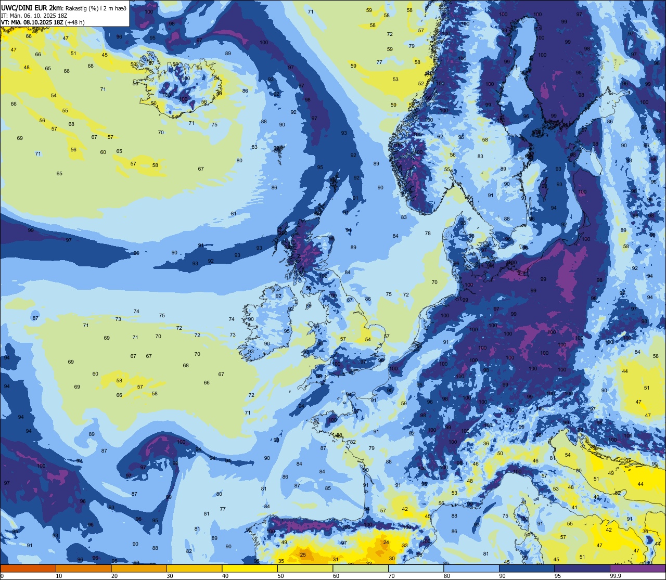The width and height of the screenshot is (666, 580).
Task: Click the legend tick label '20'
Action: tap(114, 576)
